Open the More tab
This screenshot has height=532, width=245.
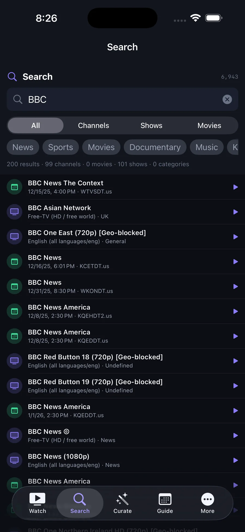(208, 503)
